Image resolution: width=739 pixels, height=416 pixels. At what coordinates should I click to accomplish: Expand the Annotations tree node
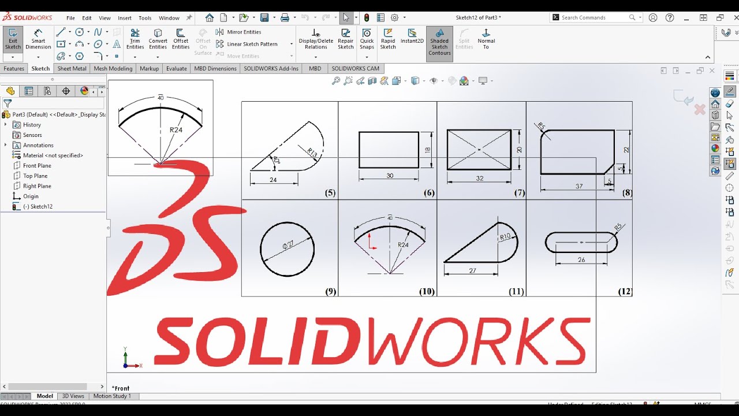(6, 145)
